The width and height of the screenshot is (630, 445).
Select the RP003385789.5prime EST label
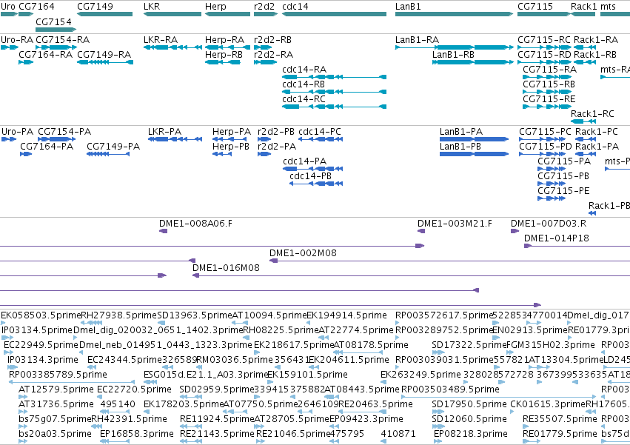coord(58,375)
